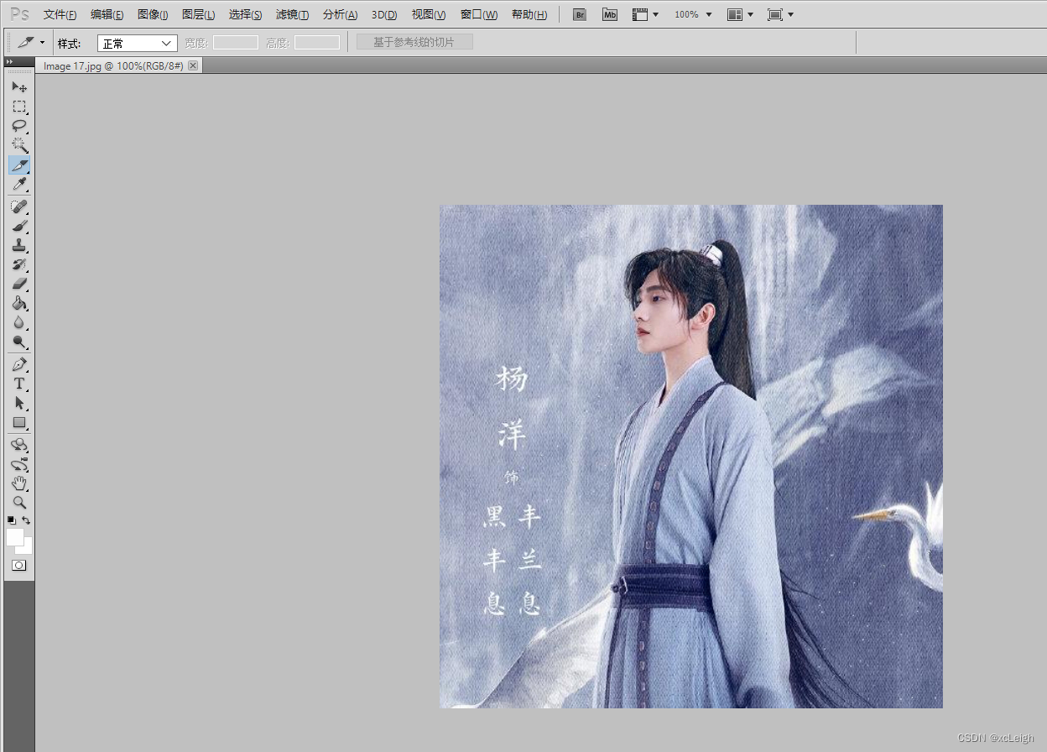The image size is (1047, 752).
Task: Toggle Quick Mask mode
Action: [x=19, y=566]
